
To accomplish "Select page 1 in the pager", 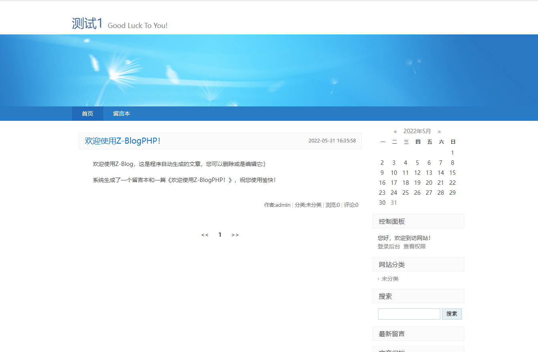I will click(x=220, y=235).
